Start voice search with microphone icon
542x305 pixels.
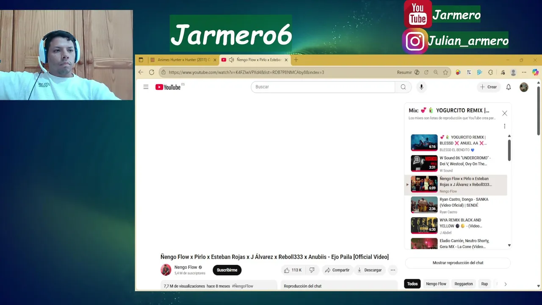click(421, 87)
